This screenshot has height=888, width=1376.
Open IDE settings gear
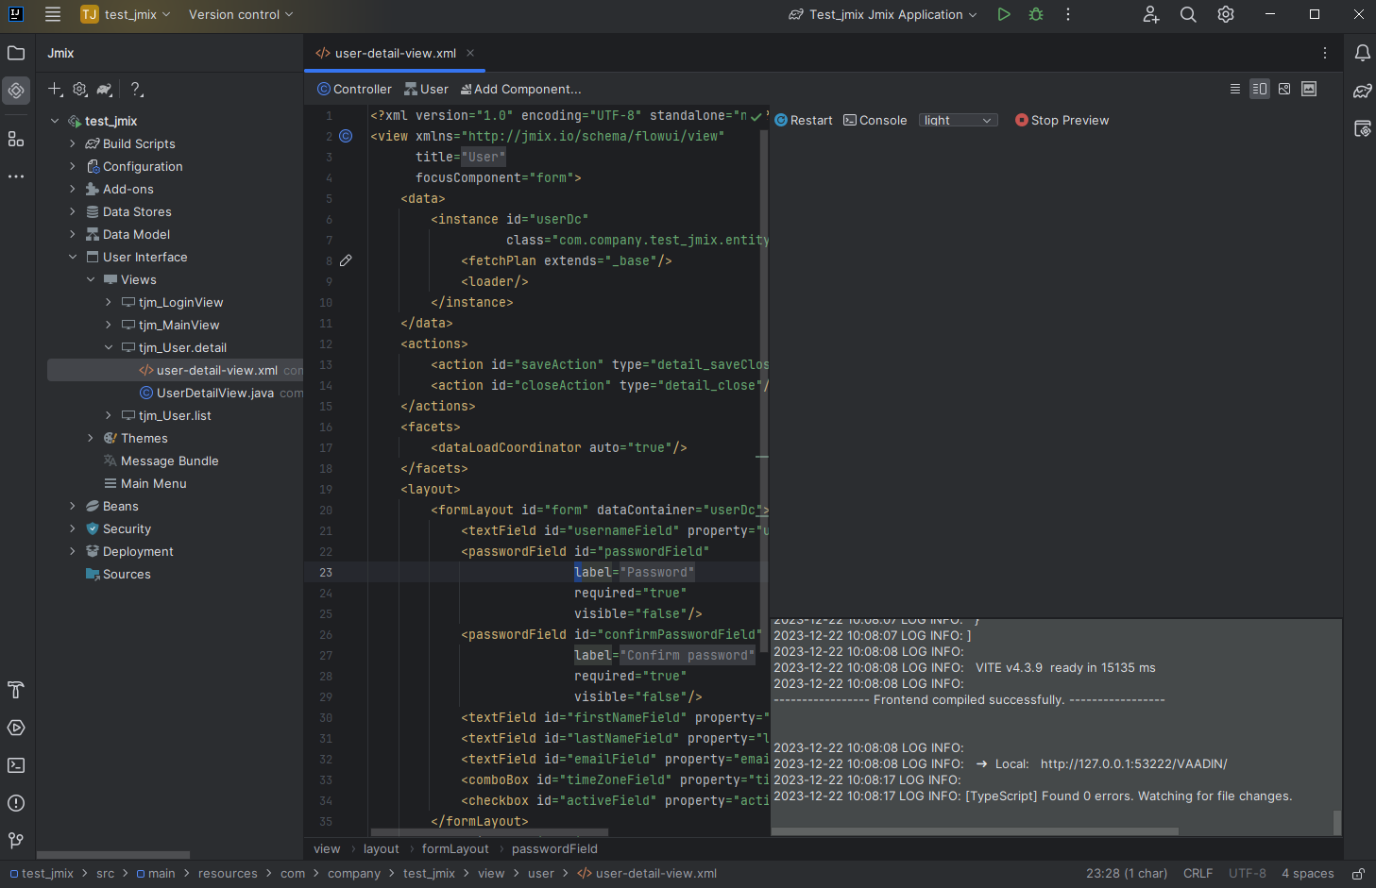click(1226, 14)
